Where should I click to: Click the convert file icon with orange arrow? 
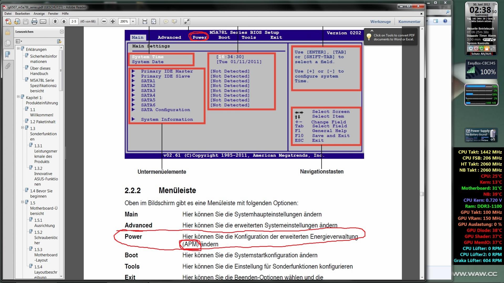coord(17,22)
